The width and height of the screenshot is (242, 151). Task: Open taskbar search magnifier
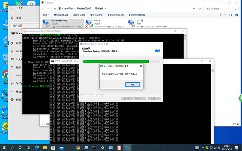[12, 148]
